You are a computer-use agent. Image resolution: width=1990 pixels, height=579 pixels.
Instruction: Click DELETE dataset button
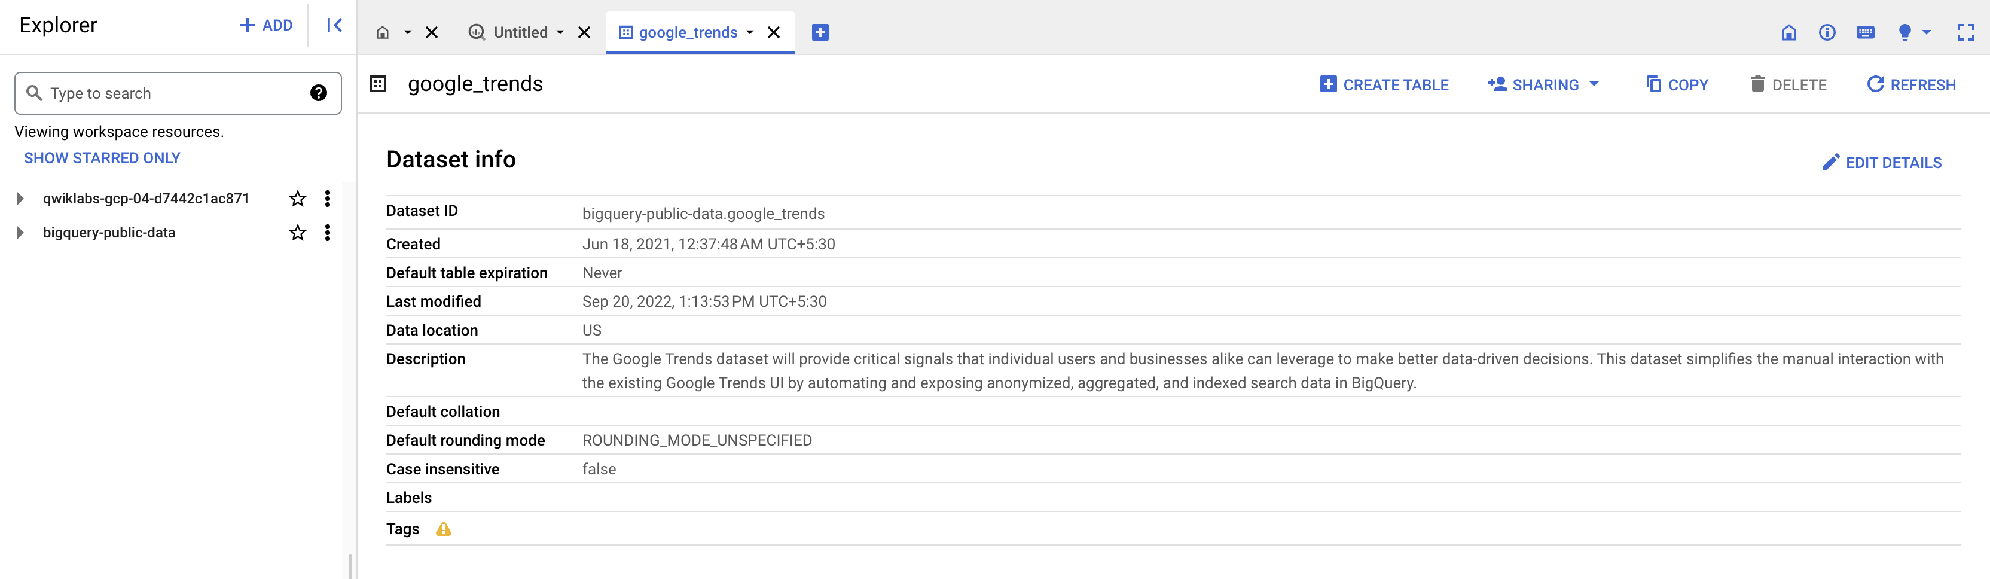click(x=1788, y=84)
